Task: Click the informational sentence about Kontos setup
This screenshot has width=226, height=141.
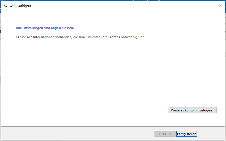Action: click(x=80, y=37)
